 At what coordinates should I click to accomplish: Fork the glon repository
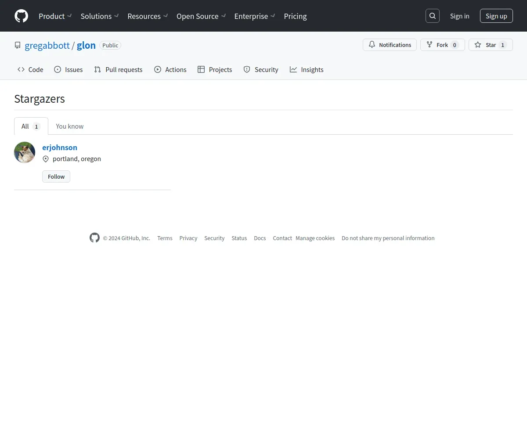pyautogui.click(x=442, y=45)
